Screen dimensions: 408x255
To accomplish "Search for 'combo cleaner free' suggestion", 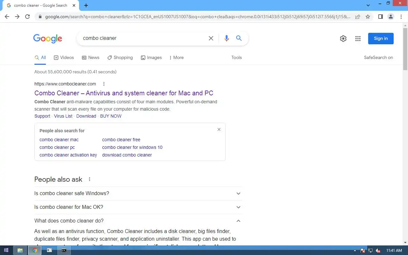I will pyautogui.click(x=121, y=140).
